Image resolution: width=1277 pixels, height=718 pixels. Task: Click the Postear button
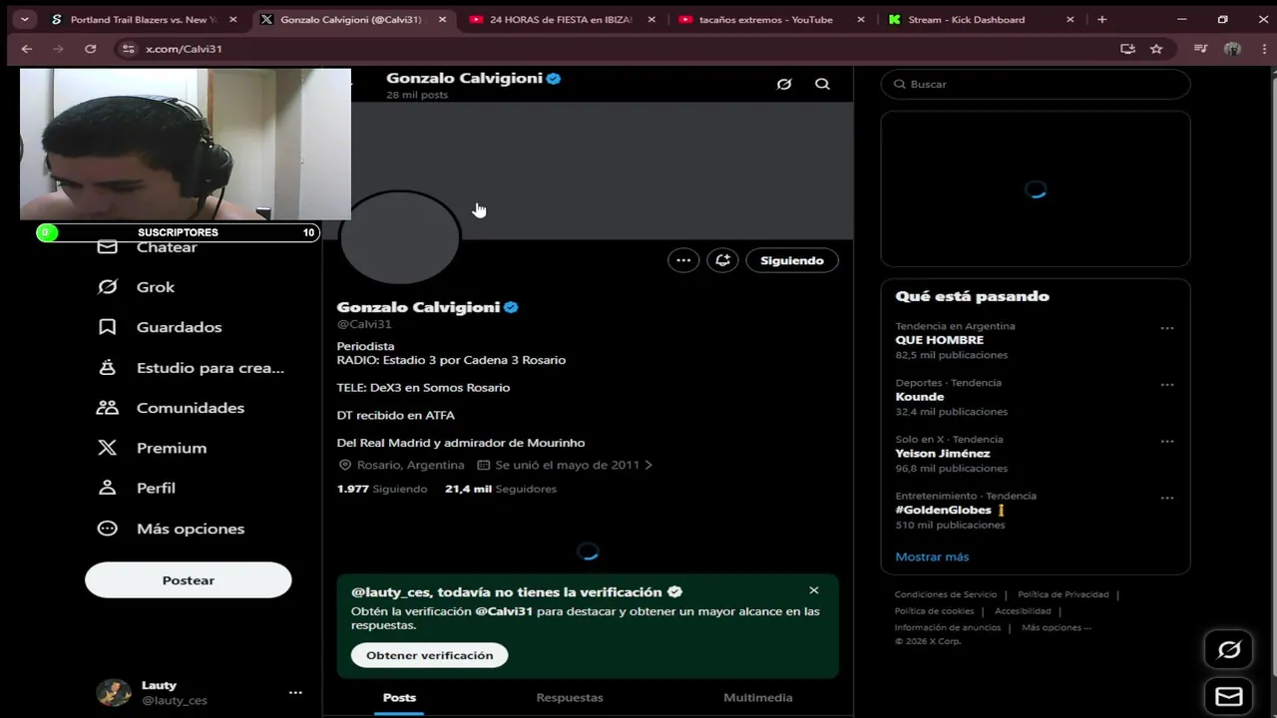pyautogui.click(x=189, y=580)
